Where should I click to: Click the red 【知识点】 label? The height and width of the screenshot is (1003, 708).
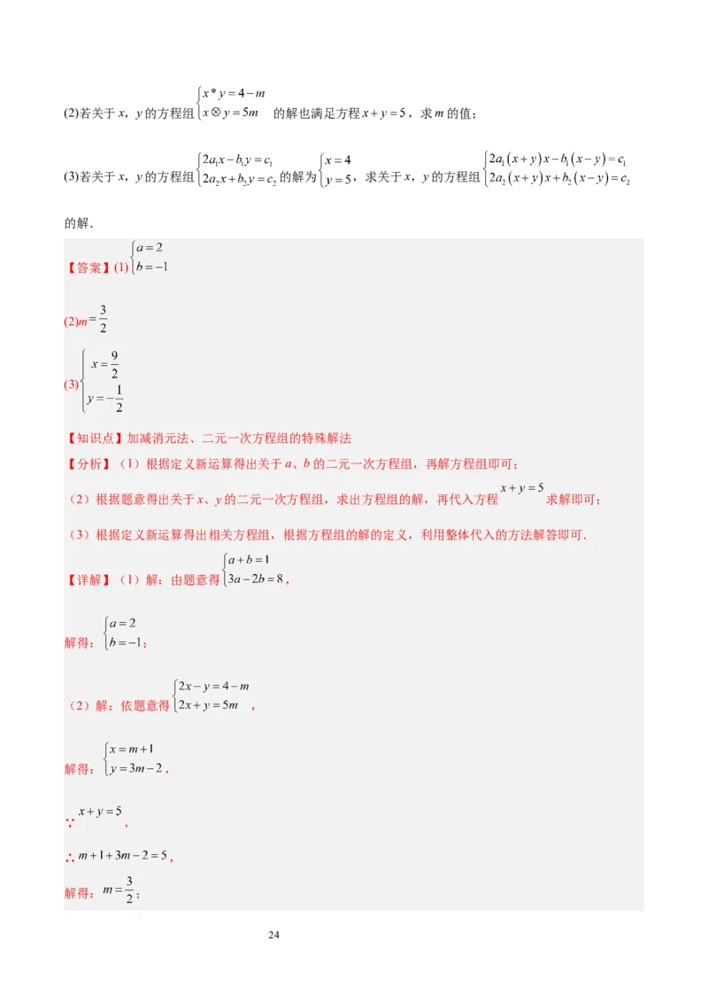(95, 438)
